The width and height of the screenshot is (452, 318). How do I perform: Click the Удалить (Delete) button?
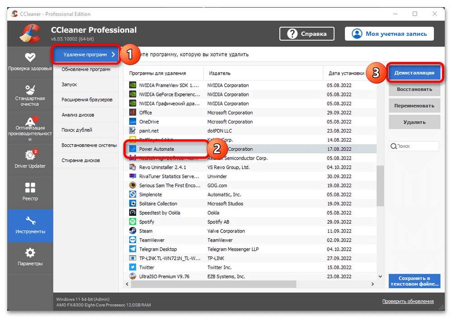(414, 122)
